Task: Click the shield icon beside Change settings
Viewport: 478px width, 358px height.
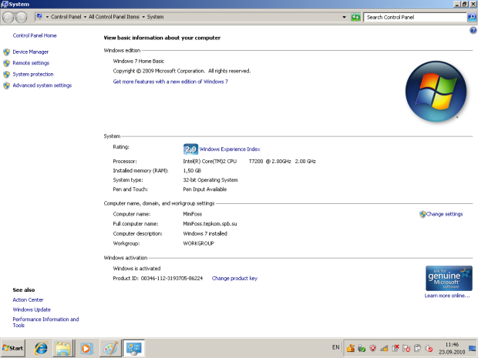Action: coord(422,214)
